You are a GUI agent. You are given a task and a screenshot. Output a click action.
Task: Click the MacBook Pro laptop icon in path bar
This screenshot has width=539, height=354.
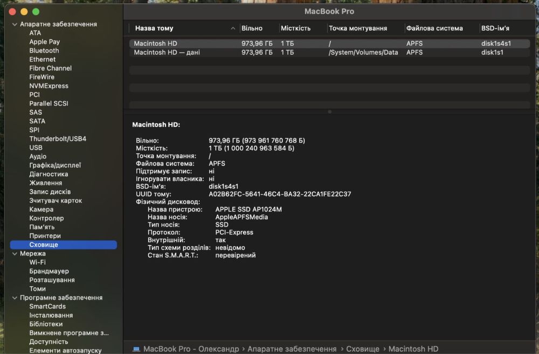pos(136,349)
